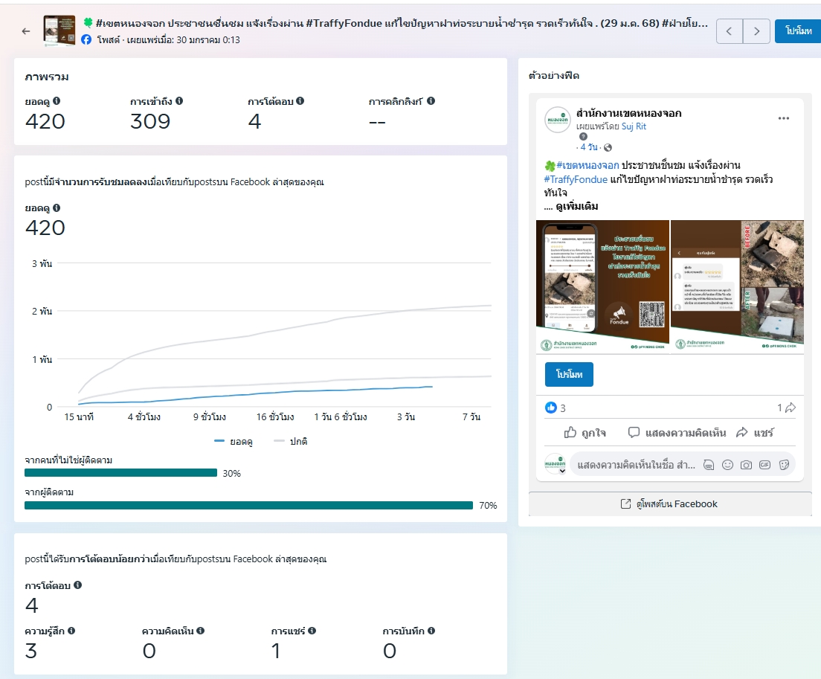Insert avatar sticker in comment box
The image size is (821, 679).
coord(709,465)
